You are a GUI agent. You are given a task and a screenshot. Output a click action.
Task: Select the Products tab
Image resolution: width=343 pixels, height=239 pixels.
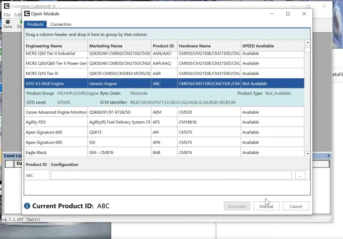point(35,24)
